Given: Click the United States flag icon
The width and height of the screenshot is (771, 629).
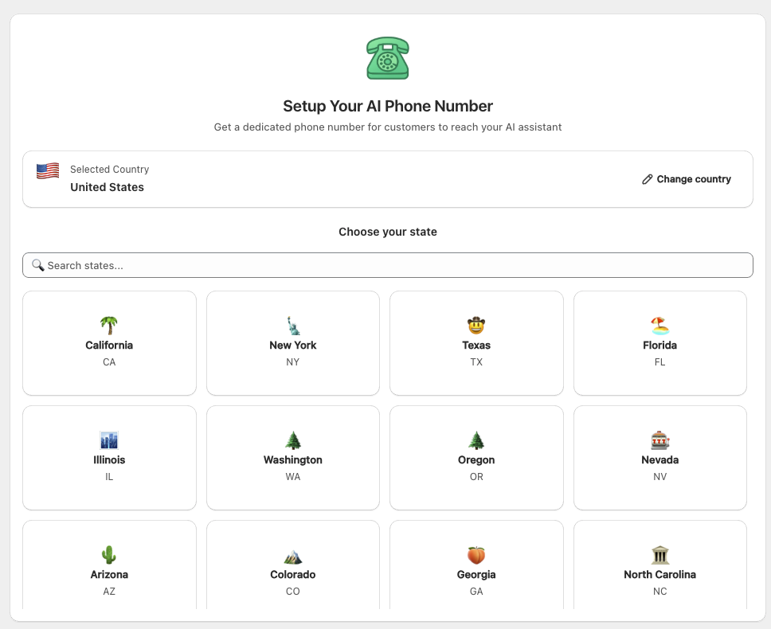Looking at the screenshot, I should (x=48, y=171).
